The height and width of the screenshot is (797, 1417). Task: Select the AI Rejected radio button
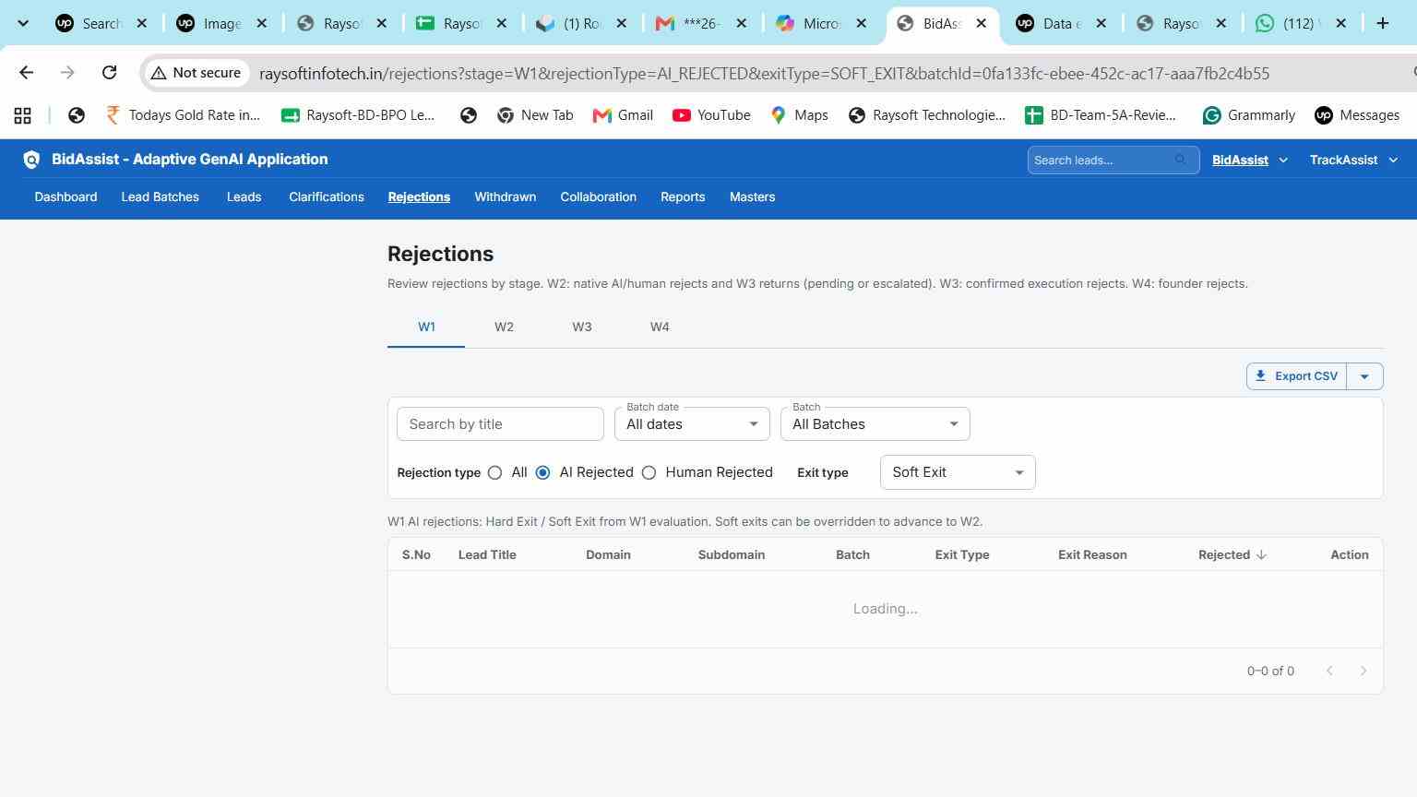(x=542, y=472)
